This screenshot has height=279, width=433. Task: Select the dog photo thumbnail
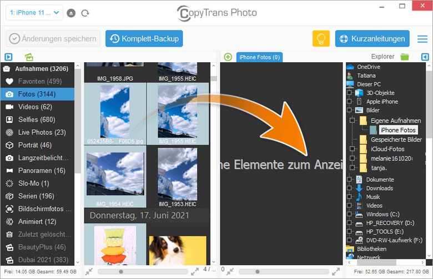tap(178, 250)
